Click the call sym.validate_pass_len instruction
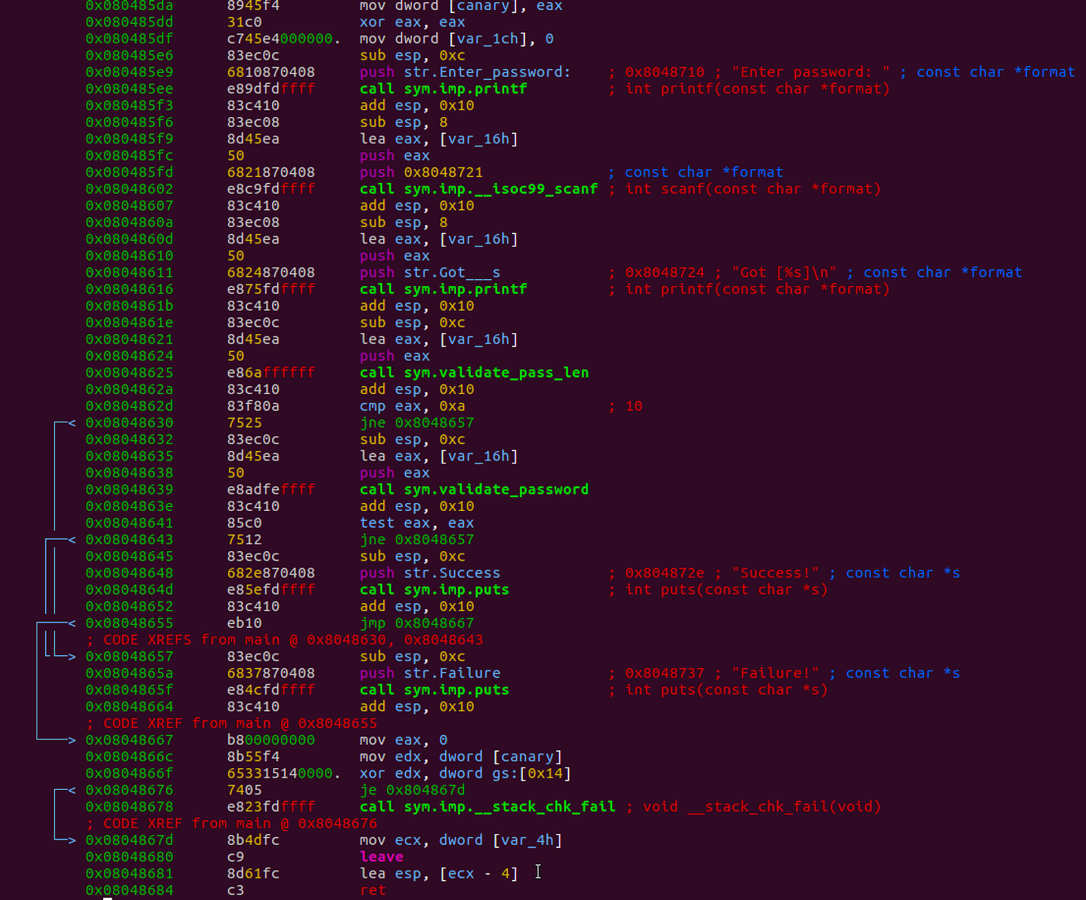 click(474, 373)
